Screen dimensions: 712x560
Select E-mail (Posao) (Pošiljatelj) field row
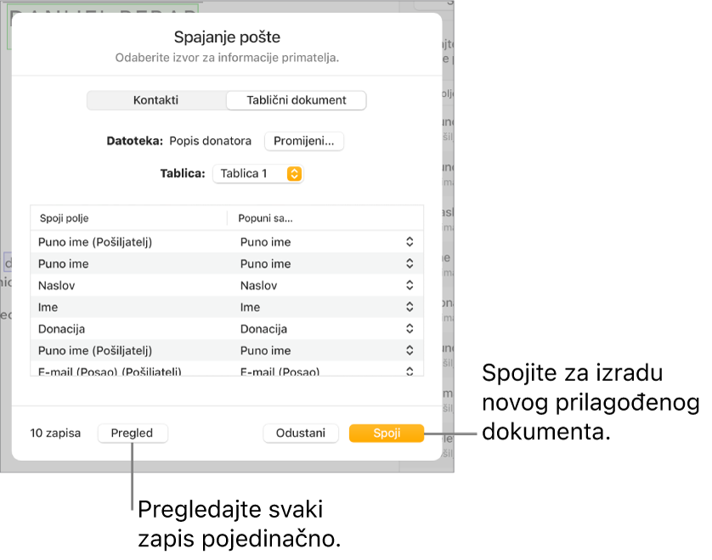(227, 370)
